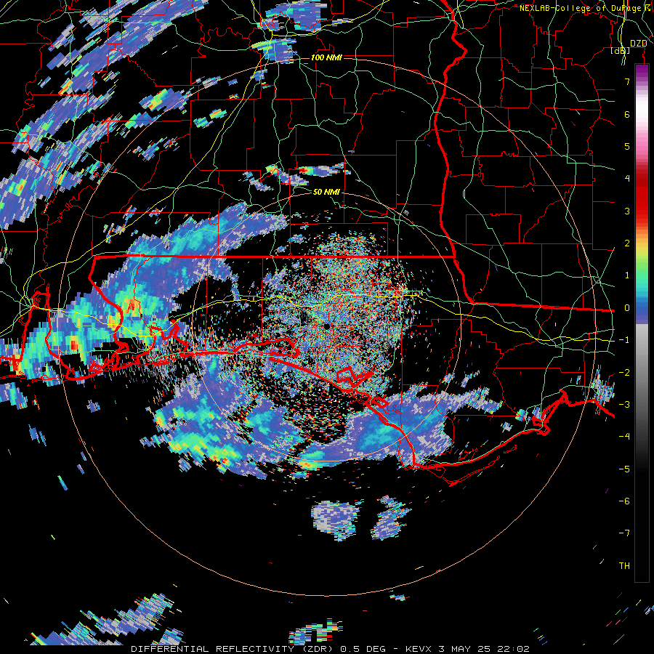
Task: Click the vertical ZDR color bar legend
Action: tap(642, 323)
